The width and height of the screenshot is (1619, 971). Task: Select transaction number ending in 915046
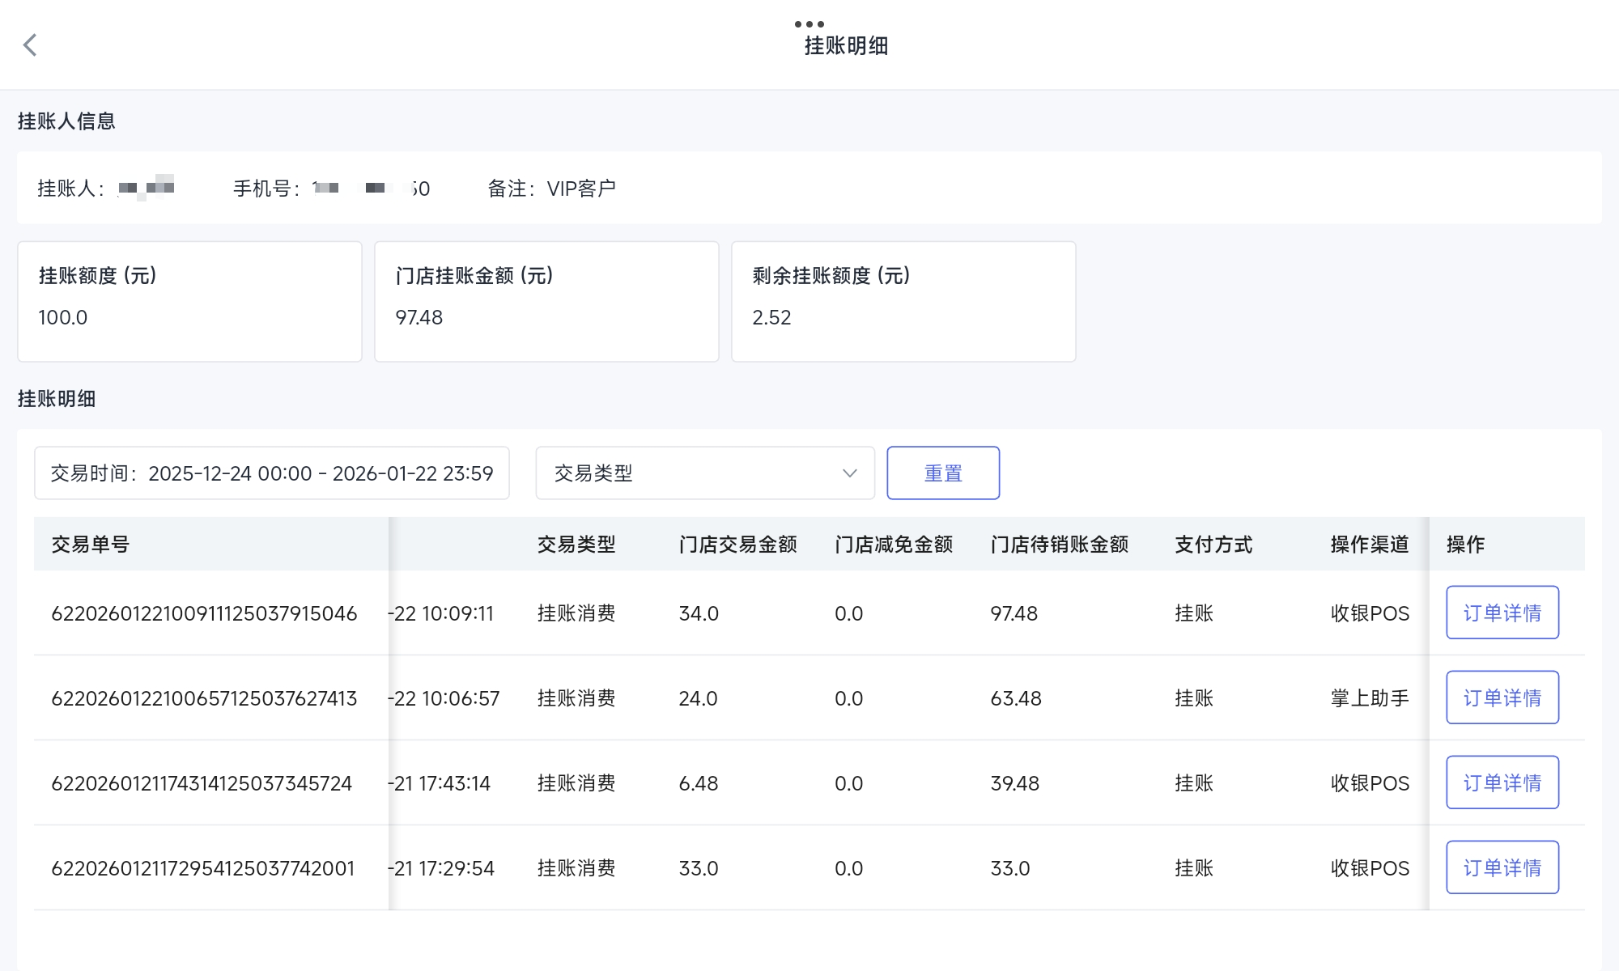click(x=204, y=613)
